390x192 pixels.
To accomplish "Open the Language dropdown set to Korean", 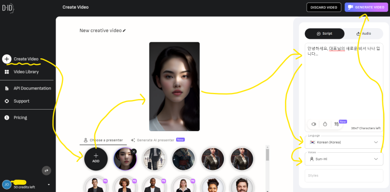I will point(344,142).
